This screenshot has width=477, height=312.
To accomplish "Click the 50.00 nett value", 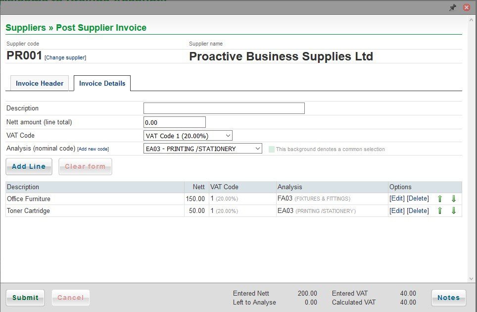I will [197, 210].
